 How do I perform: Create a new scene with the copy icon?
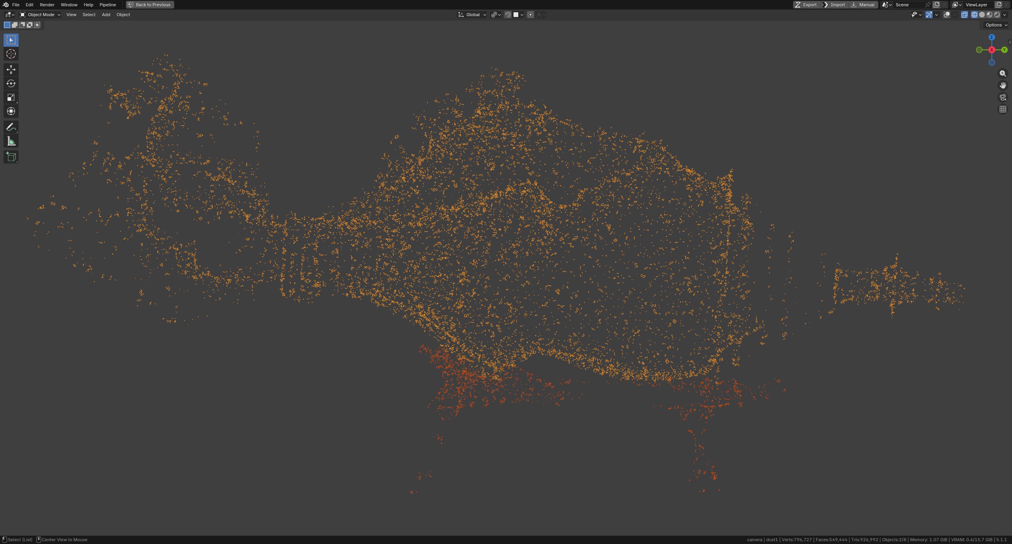click(x=936, y=5)
